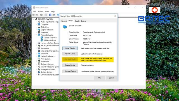Screen dimensions: 179x101
Task: Click the System devices category icon
Action: click(x=39, y=72)
